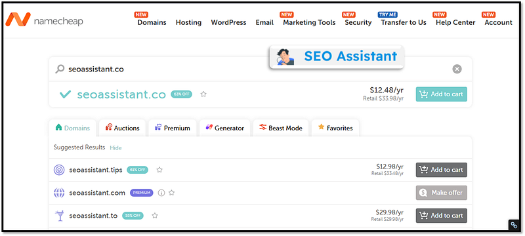Click the large seoassistant.co domain name
This screenshot has width=525, height=236.
[121, 94]
